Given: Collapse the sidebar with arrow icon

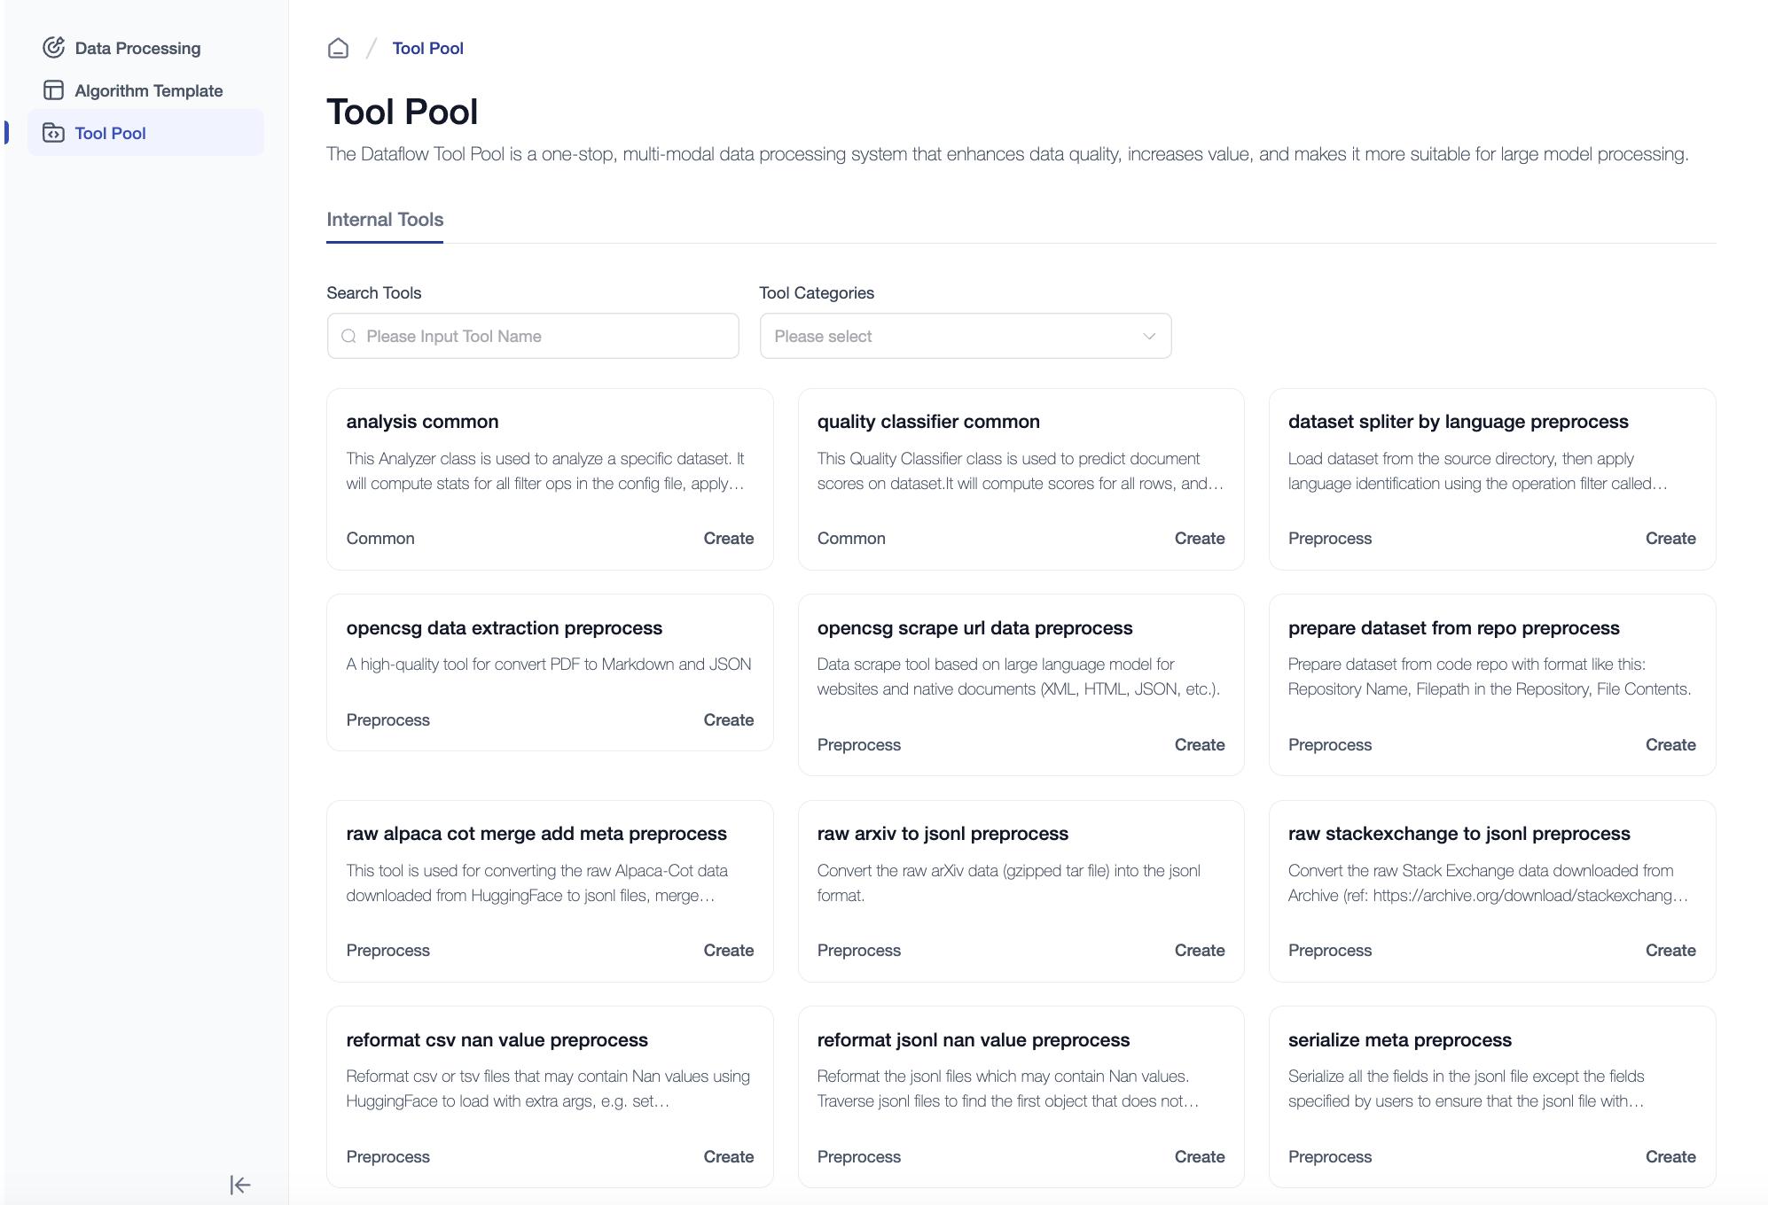Looking at the screenshot, I should point(239,1185).
